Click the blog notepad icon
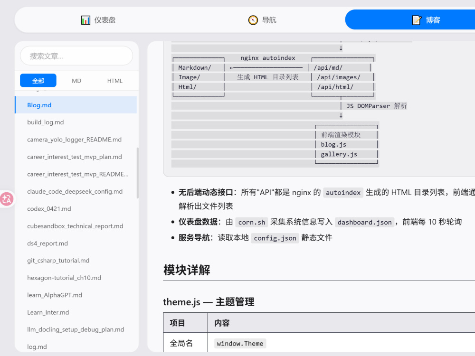The height and width of the screenshot is (356, 475). pyautogui.click(x=417, y=20)
